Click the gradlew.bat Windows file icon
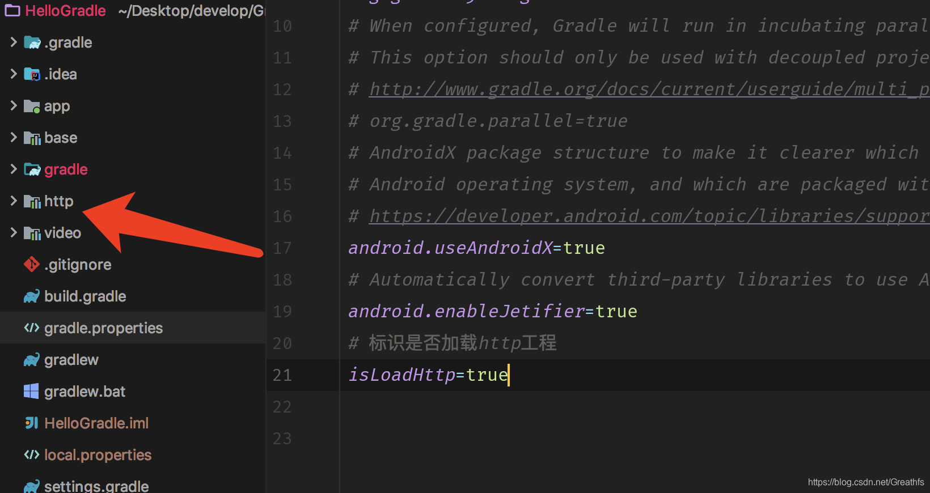This screenshot has height=493, width=930. (x=31, y=391)
